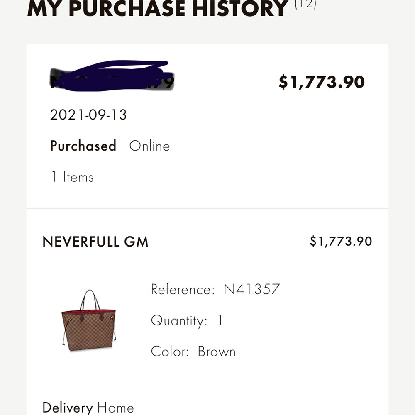415x415 pixels.
Task: Click the product details area
Action: (x=207, y=320)
